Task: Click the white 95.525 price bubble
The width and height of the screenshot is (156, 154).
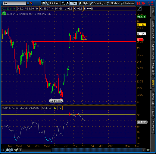Action: 141,34
